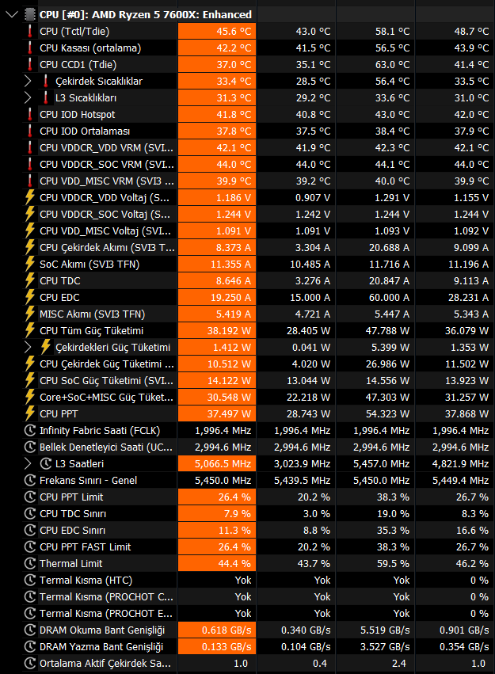Screen dimensions: 495x674
Task: Click the lightning icon beside CPU VDD_MISC Voltaj
Action: (29, 230)
